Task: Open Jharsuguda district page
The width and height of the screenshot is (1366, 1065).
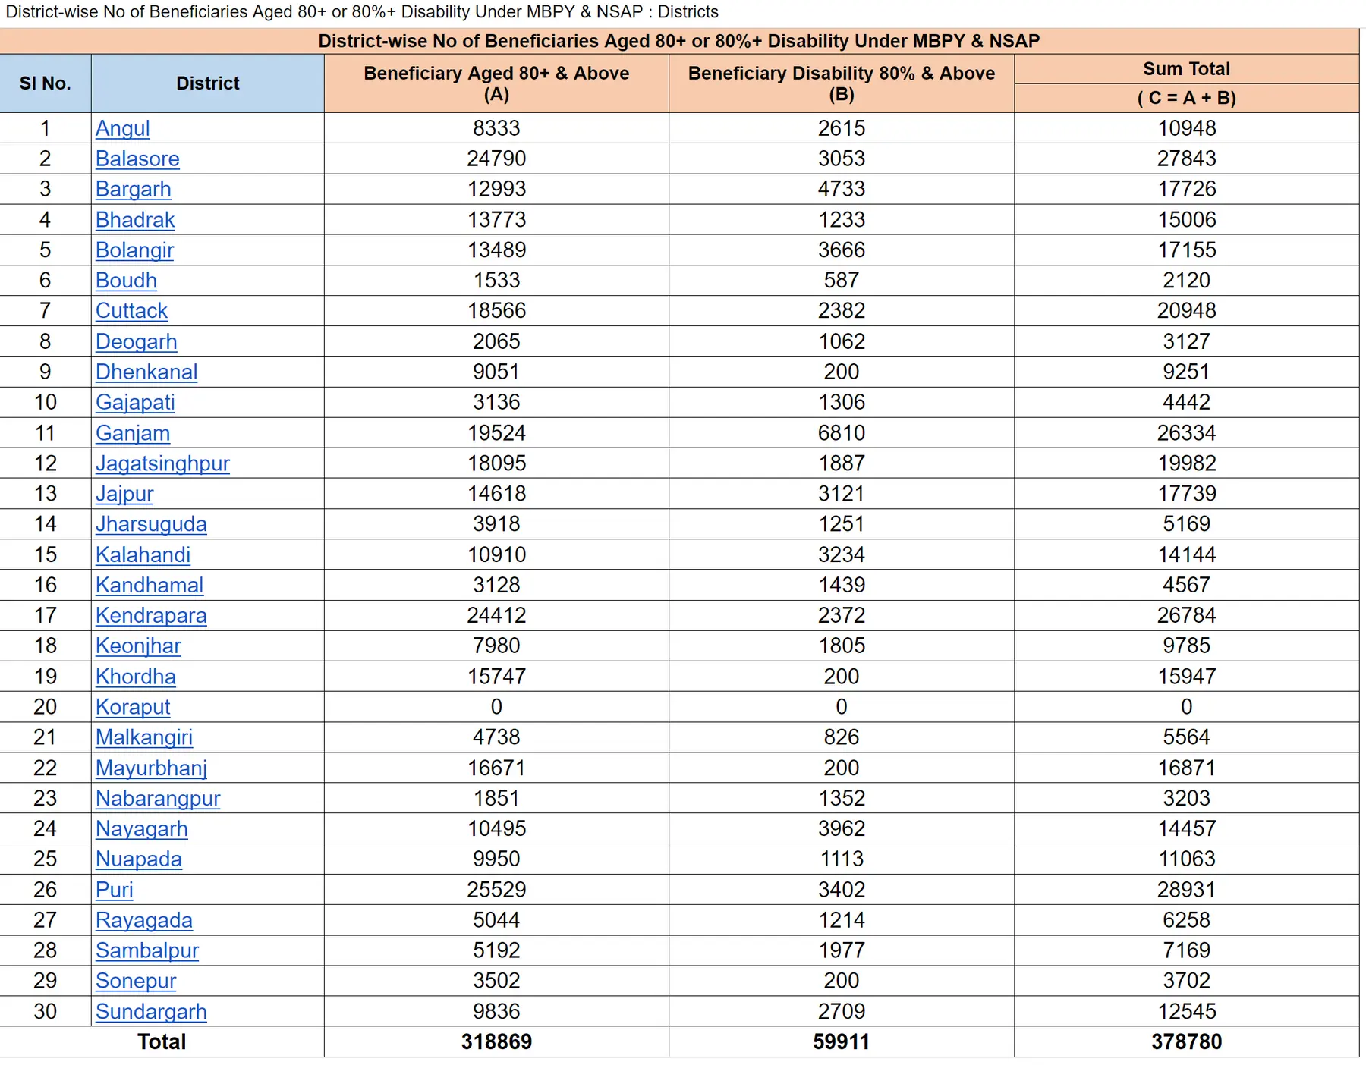Action: coord(151,524)
